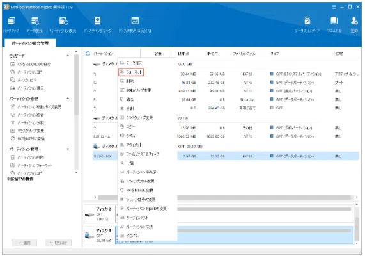The width and height of the screenshot is (365, 258).
Task: Launch Data Recovery from the toolbar
Action: point(35,24)
